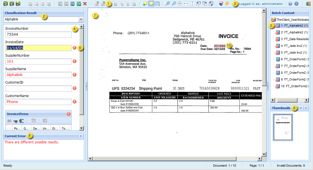Open help with the question mark icon
This screenshot has width=313, height=170.
pos(290,4)
